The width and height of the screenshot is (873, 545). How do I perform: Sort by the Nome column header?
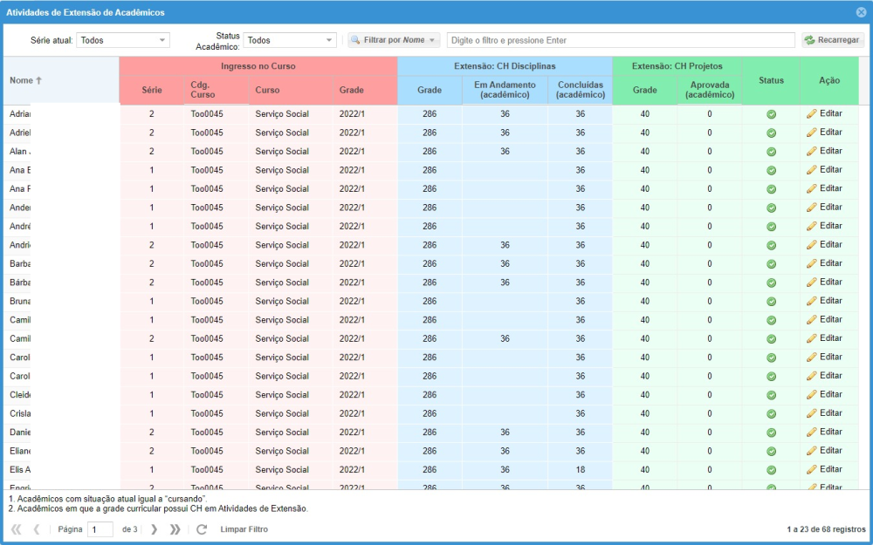click(26, 80)
